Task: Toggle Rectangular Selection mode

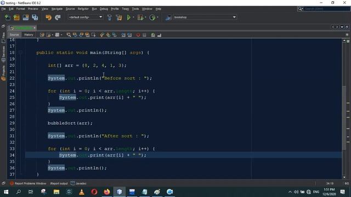Action: click(x=94, y=35)
